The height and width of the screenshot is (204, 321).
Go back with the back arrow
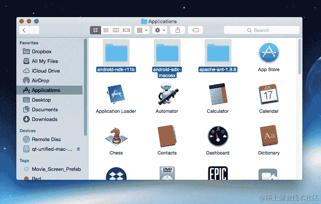24,31
